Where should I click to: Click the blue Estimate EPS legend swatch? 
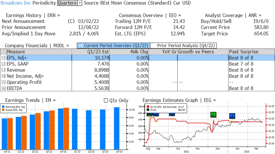tap(3, 107)
